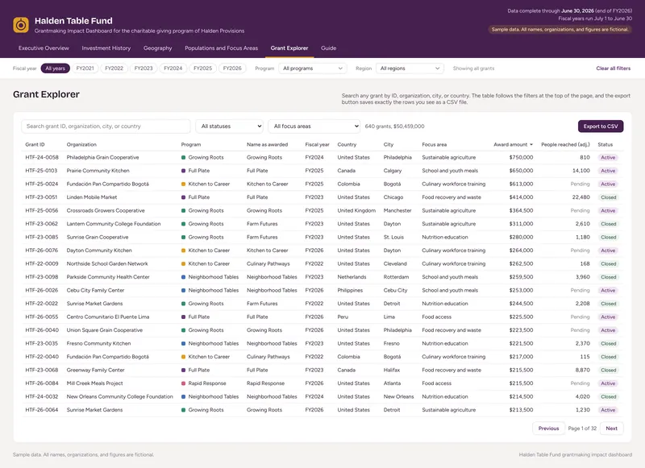Viewport: 645px width, 468px height.
Task: Select the All years filter pill
Action: tap(55, 68)
